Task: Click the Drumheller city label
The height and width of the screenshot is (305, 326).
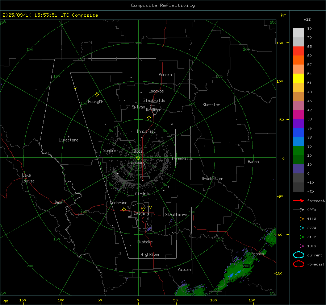Action: click(212, 179)
